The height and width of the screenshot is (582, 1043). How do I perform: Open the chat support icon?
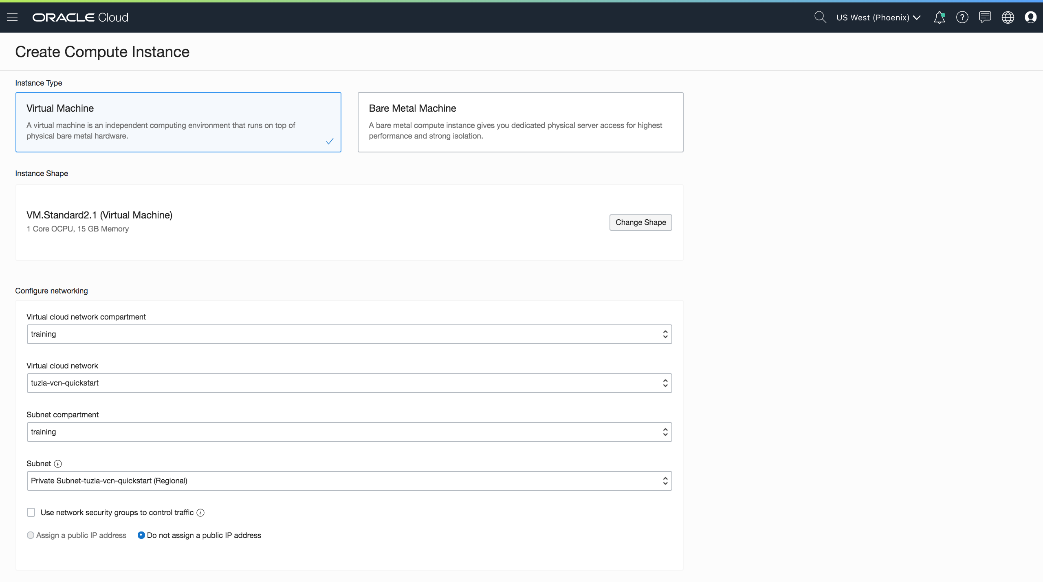point(985,17)
